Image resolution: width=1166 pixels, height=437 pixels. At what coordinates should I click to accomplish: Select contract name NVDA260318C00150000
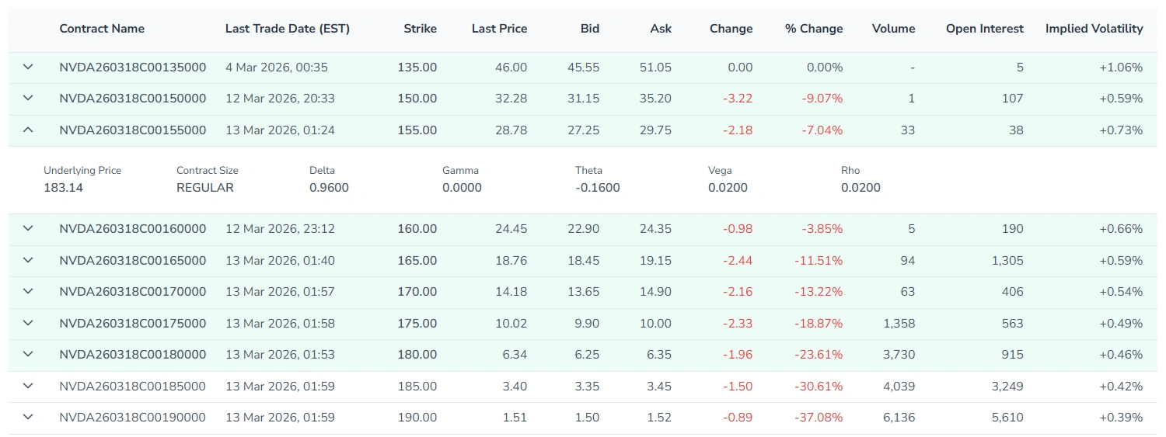pos(133,99)
